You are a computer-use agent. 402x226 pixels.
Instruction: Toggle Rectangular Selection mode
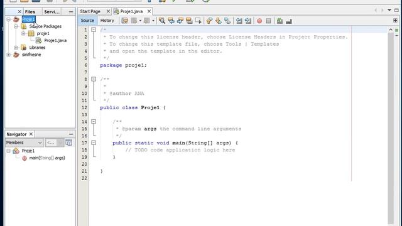point(198,21)
